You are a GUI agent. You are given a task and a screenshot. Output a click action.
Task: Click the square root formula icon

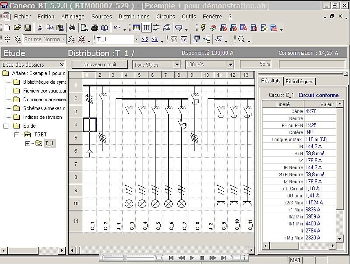219,39
